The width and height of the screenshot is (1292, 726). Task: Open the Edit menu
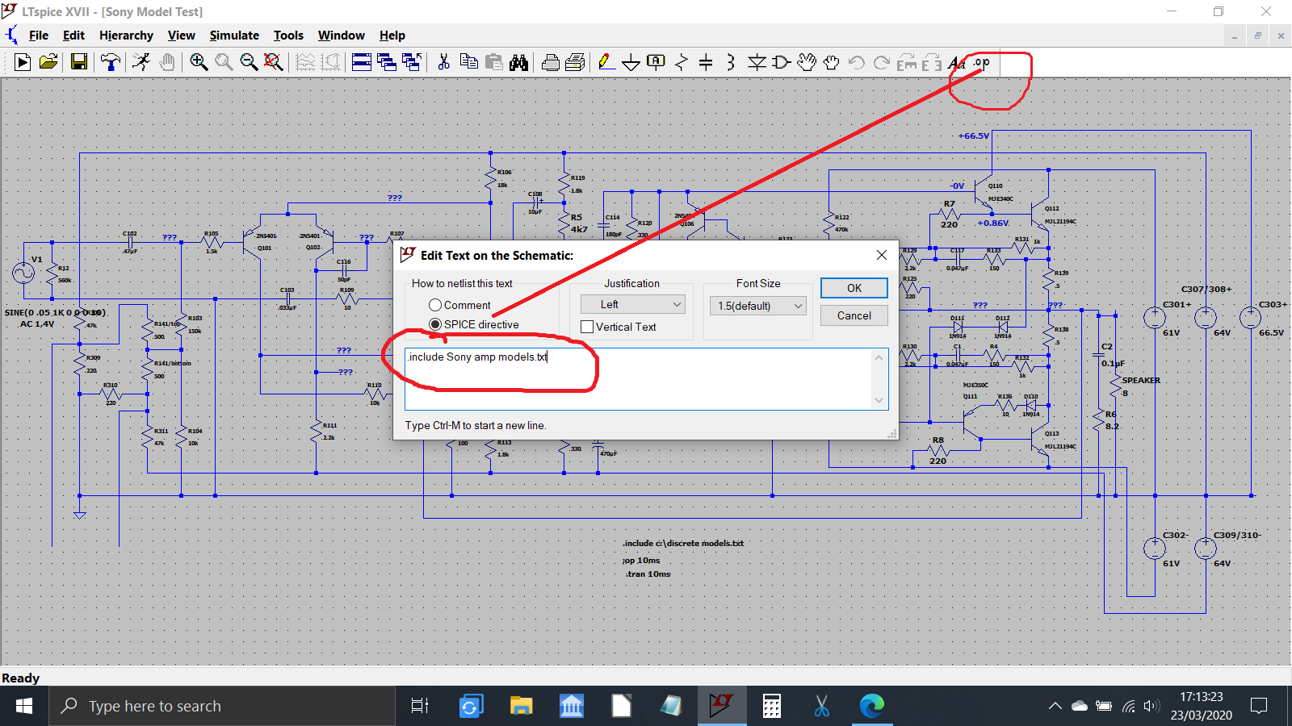(x=73, y=35)
